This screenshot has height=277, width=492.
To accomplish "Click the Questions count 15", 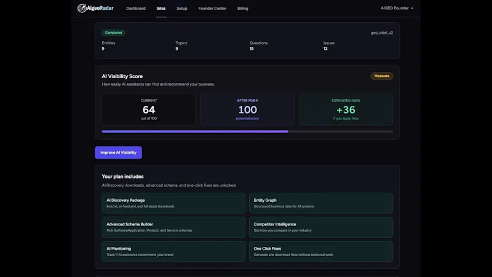I will tap(252, 49).
